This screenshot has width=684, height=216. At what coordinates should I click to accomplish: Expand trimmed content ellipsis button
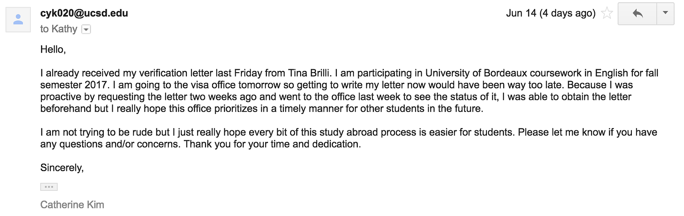pos(49,187)
